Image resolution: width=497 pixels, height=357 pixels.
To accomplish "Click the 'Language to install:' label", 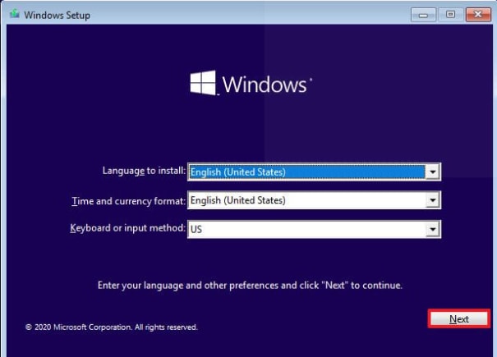I will [144, 171].
